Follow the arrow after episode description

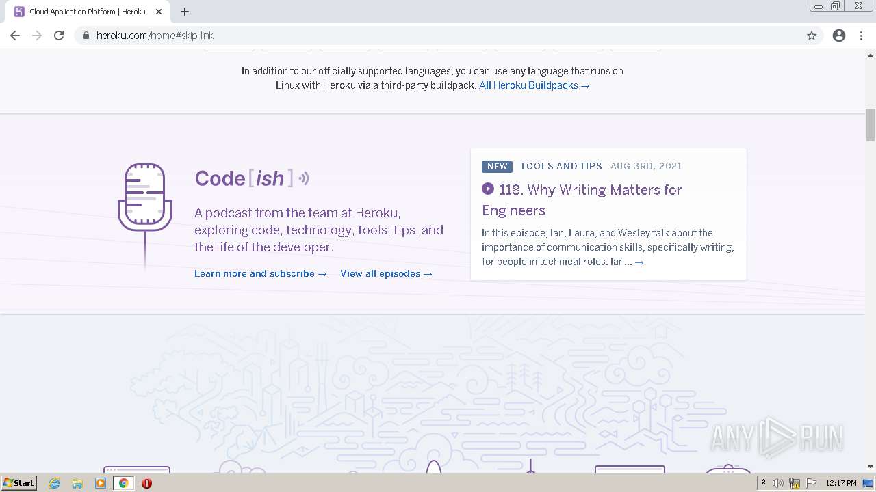[639, 262]
